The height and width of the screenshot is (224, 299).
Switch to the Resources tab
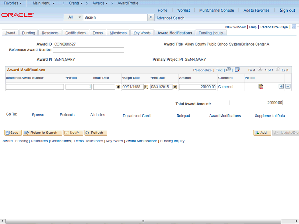(x=50, y=33)
